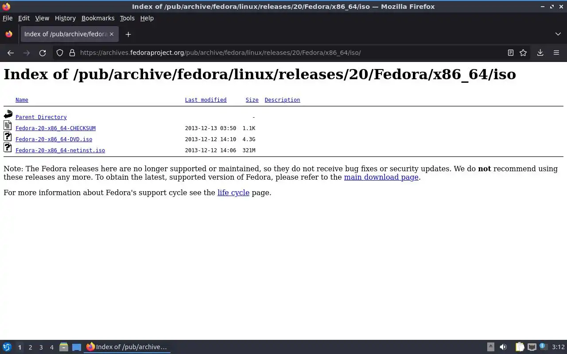Open the Help menu
The height and width of the screenshot is (354, 567).
click(147, 18)
